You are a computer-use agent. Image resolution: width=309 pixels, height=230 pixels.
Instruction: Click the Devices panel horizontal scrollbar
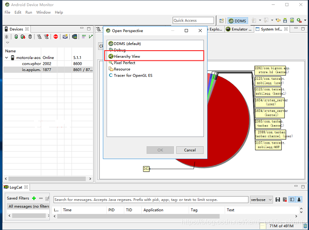(47, 178)
